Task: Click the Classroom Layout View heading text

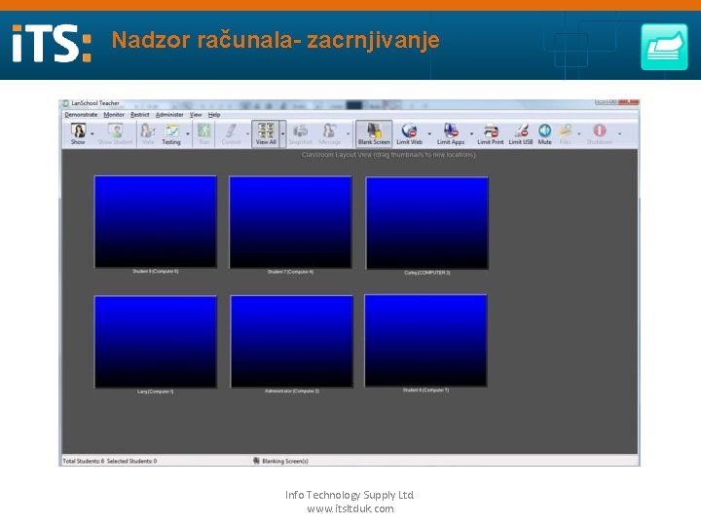Action: coord(388,155)
